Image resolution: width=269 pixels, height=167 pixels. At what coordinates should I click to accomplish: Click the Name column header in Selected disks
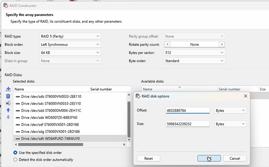click(x=51, y=89)
